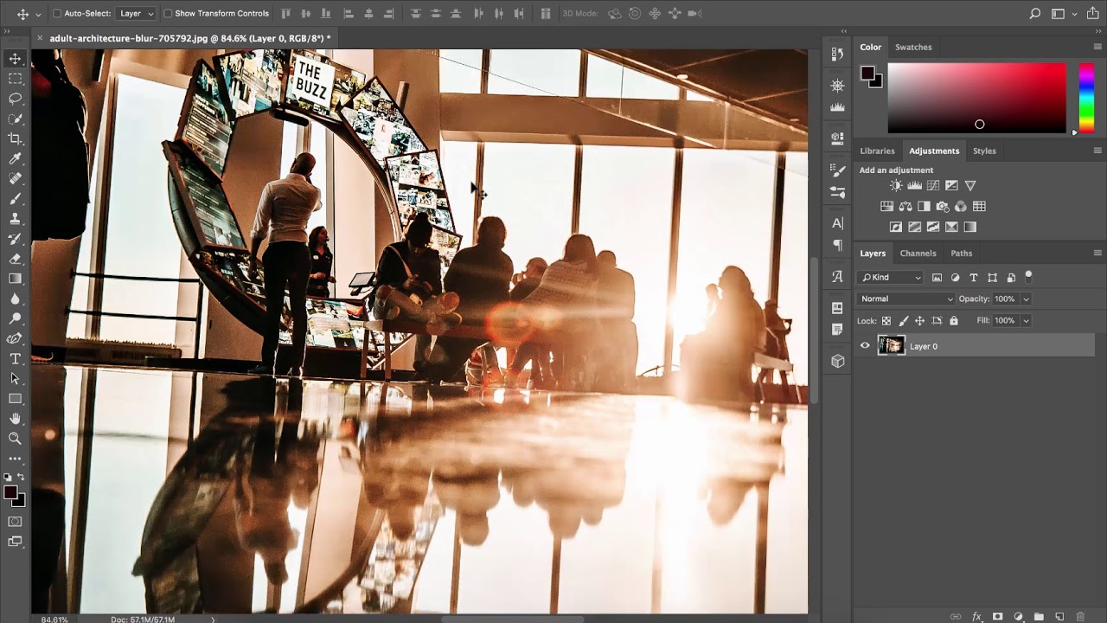This screenshot has height=623, width=1107.
Task: Select the Zoom tool
Action: 15,438
